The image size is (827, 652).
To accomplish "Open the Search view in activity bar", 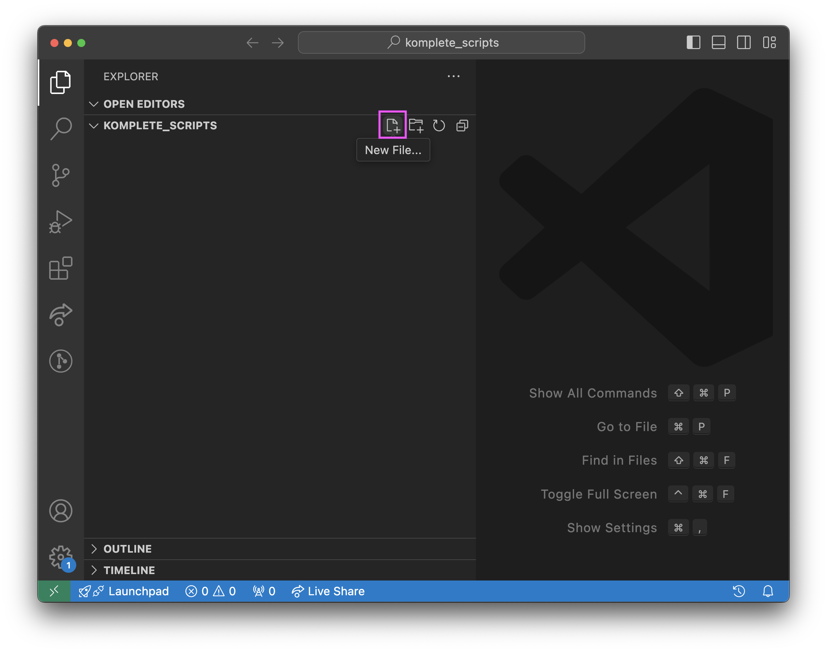I will click(60, 129).
